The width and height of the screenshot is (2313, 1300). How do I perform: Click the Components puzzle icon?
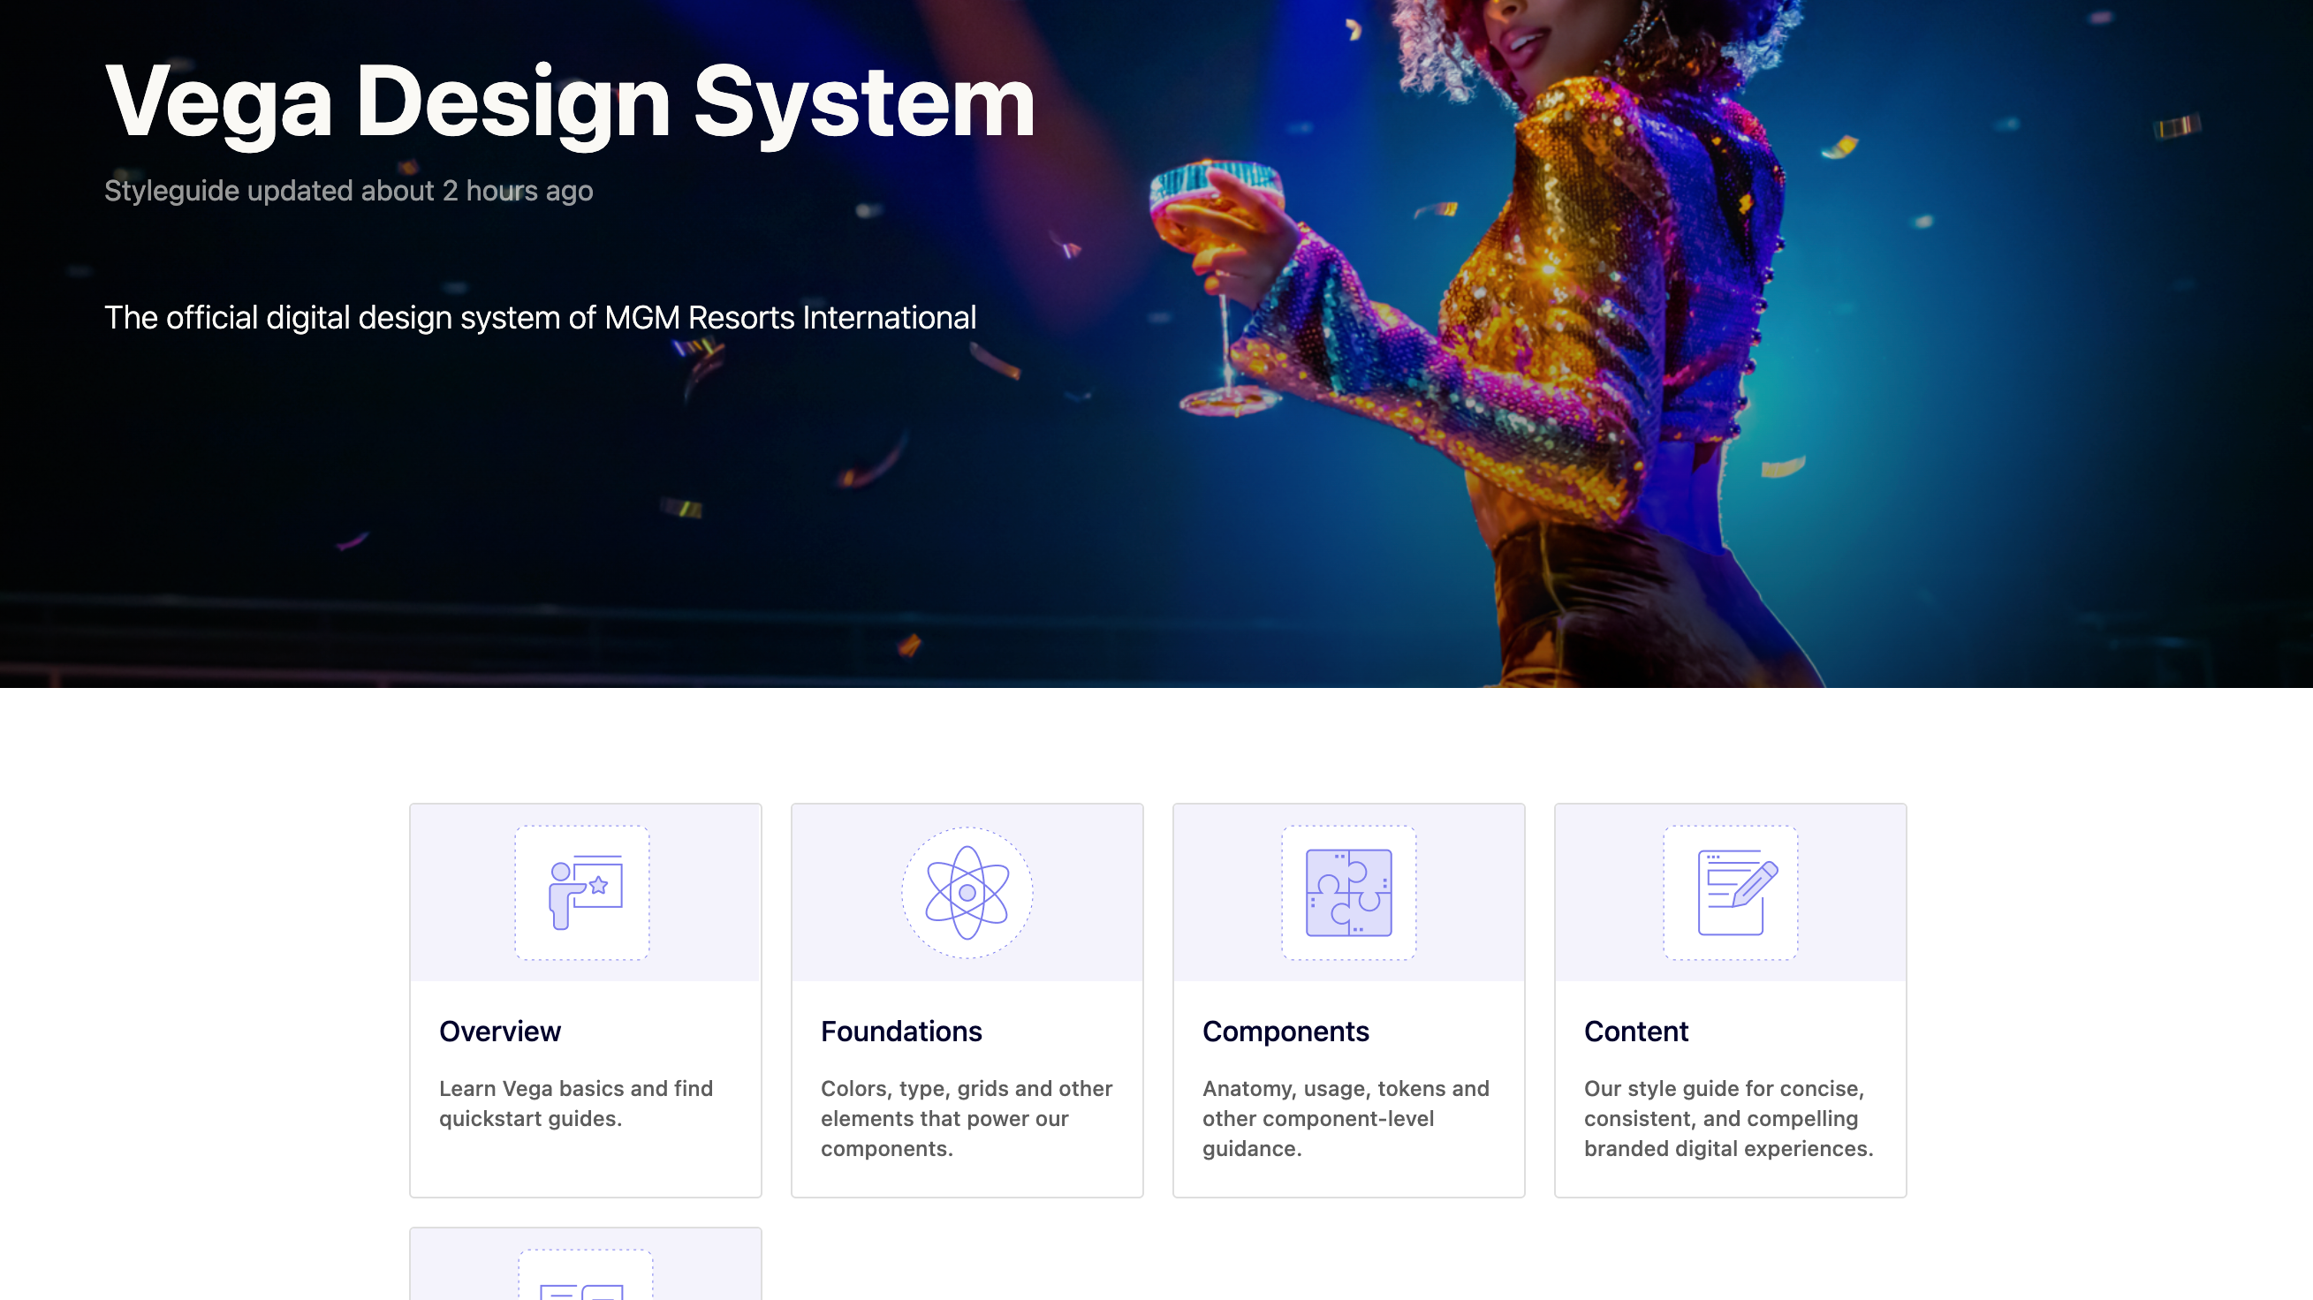coord(1348,892)
